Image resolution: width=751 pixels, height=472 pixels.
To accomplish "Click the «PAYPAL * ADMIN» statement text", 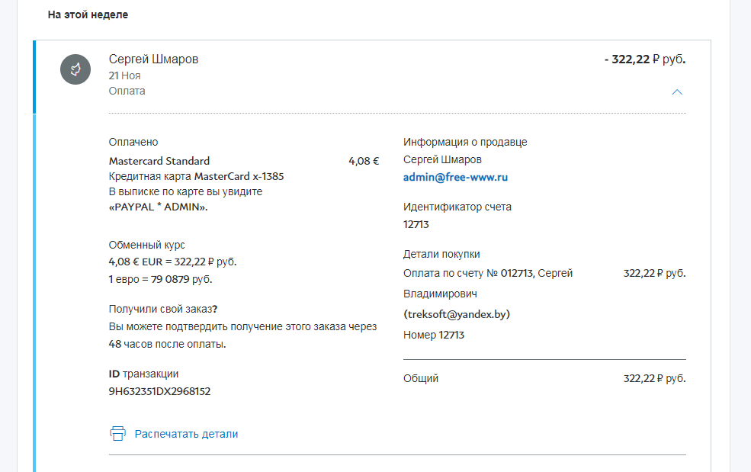I will (159, 207).
